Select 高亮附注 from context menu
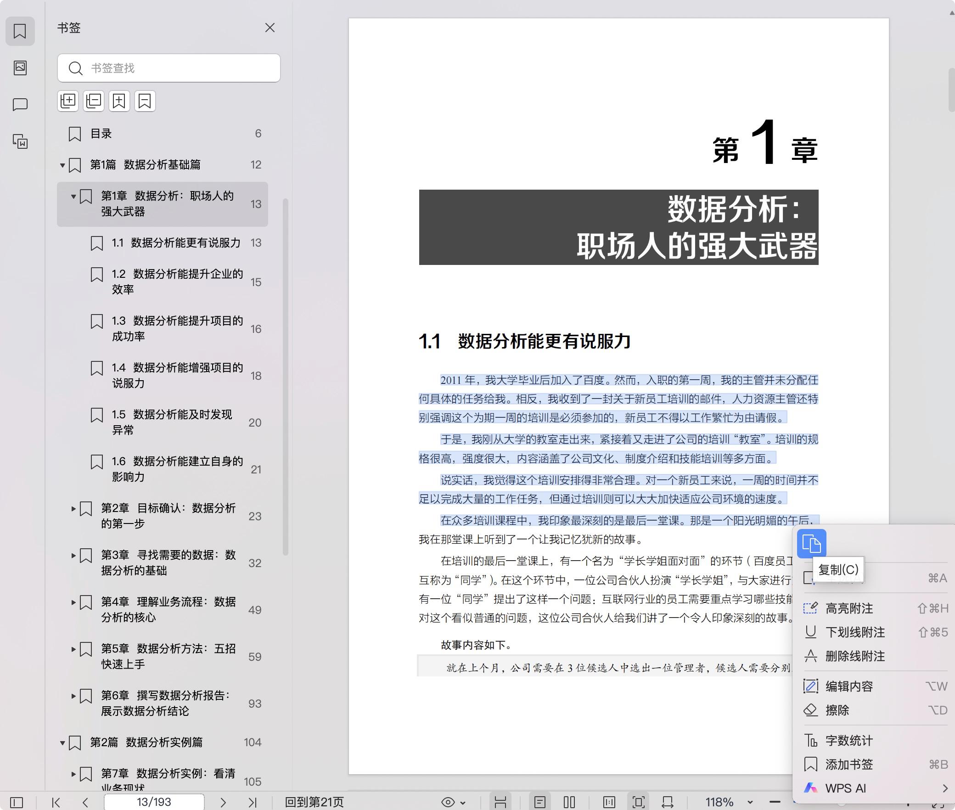This screenshot has width=955, height=810. (849, 608)
